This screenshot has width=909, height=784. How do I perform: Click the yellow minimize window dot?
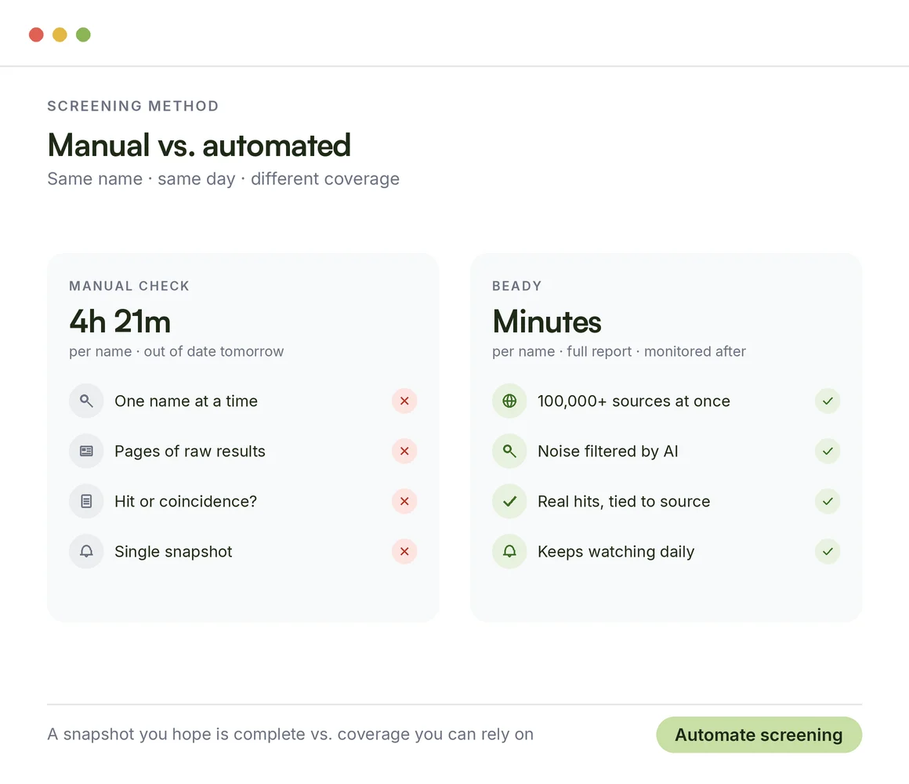[60, 34]
